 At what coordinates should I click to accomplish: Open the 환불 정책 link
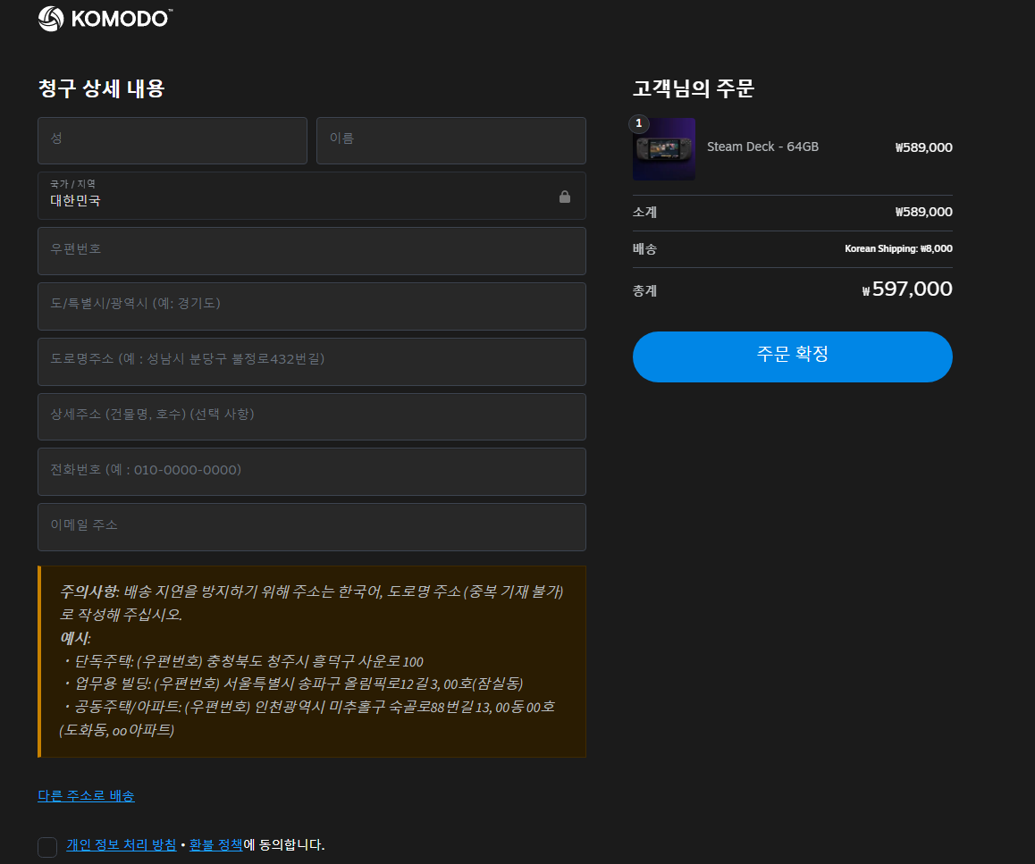(x=215, y=844)
